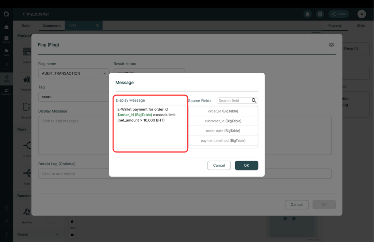
Task: Close the rule1 tab
Action: coord(97,25)
